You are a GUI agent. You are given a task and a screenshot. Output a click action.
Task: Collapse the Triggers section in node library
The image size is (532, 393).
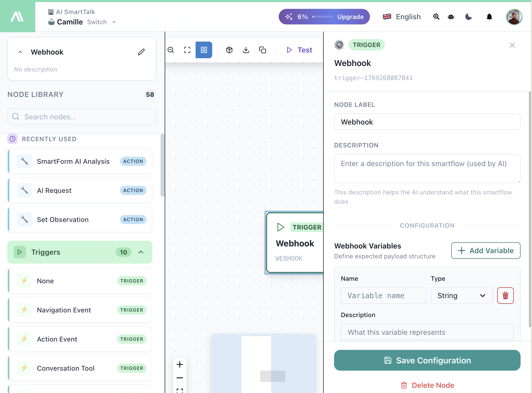[x=141, y=252]
